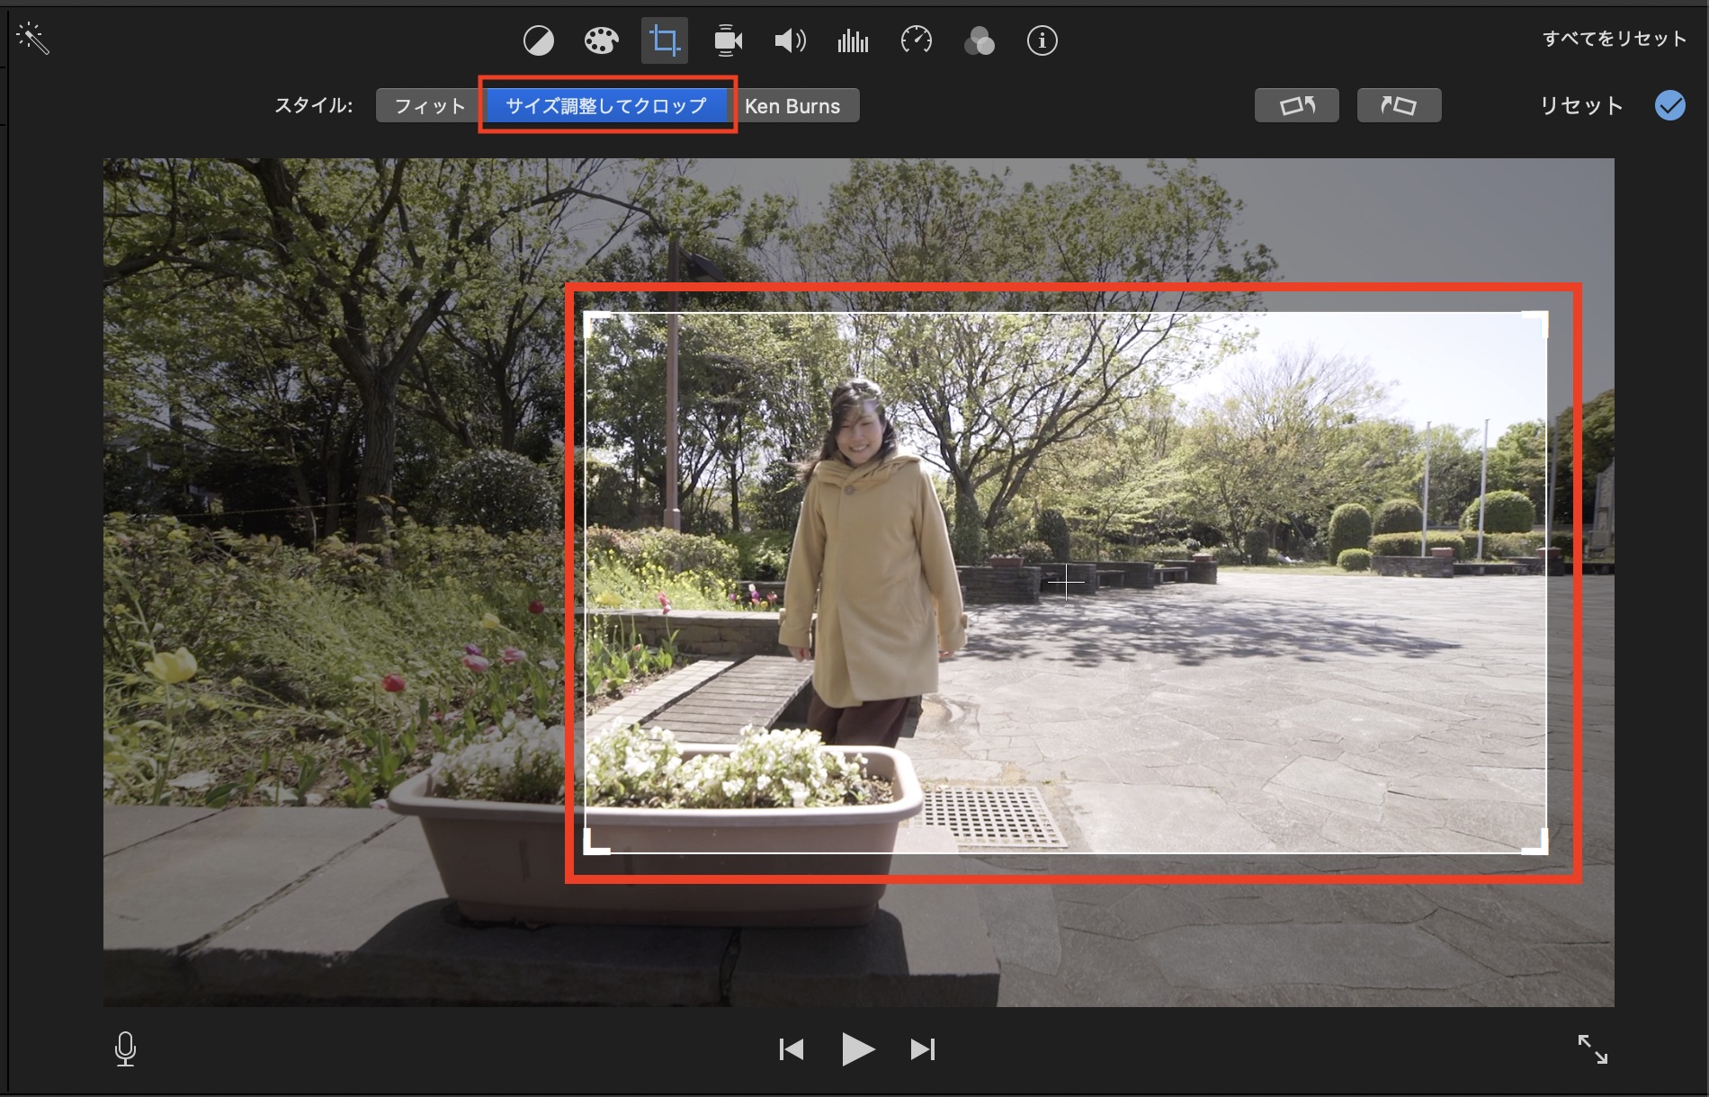The height and width of the screenshot is (1097, 1709).
Task: Show clip information panel
Action: (x=1042, y=40)
